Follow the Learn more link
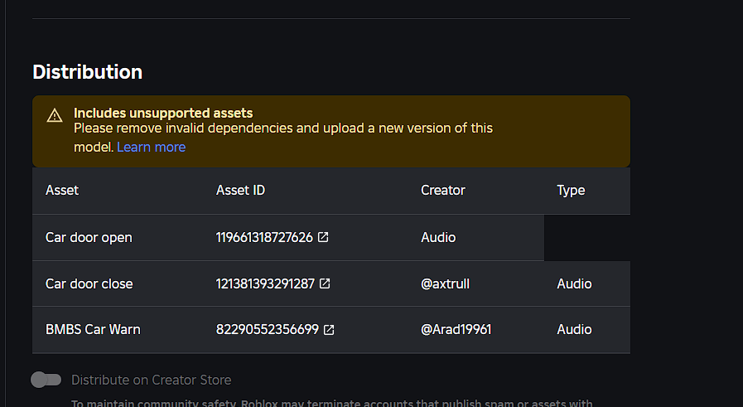 point(151,147)
